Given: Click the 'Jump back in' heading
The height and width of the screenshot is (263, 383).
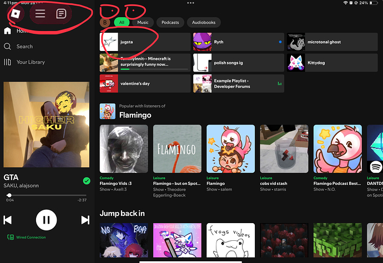Looking at the screenshot, I should point(122,214).
